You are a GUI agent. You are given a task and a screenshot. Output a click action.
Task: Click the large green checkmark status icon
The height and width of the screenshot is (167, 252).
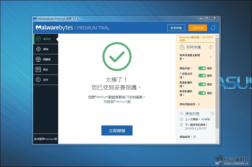[117, 57]
